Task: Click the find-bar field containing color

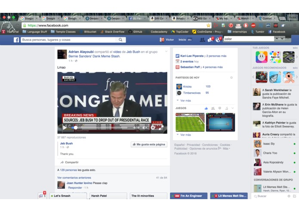Action: [x=249, y=39]
